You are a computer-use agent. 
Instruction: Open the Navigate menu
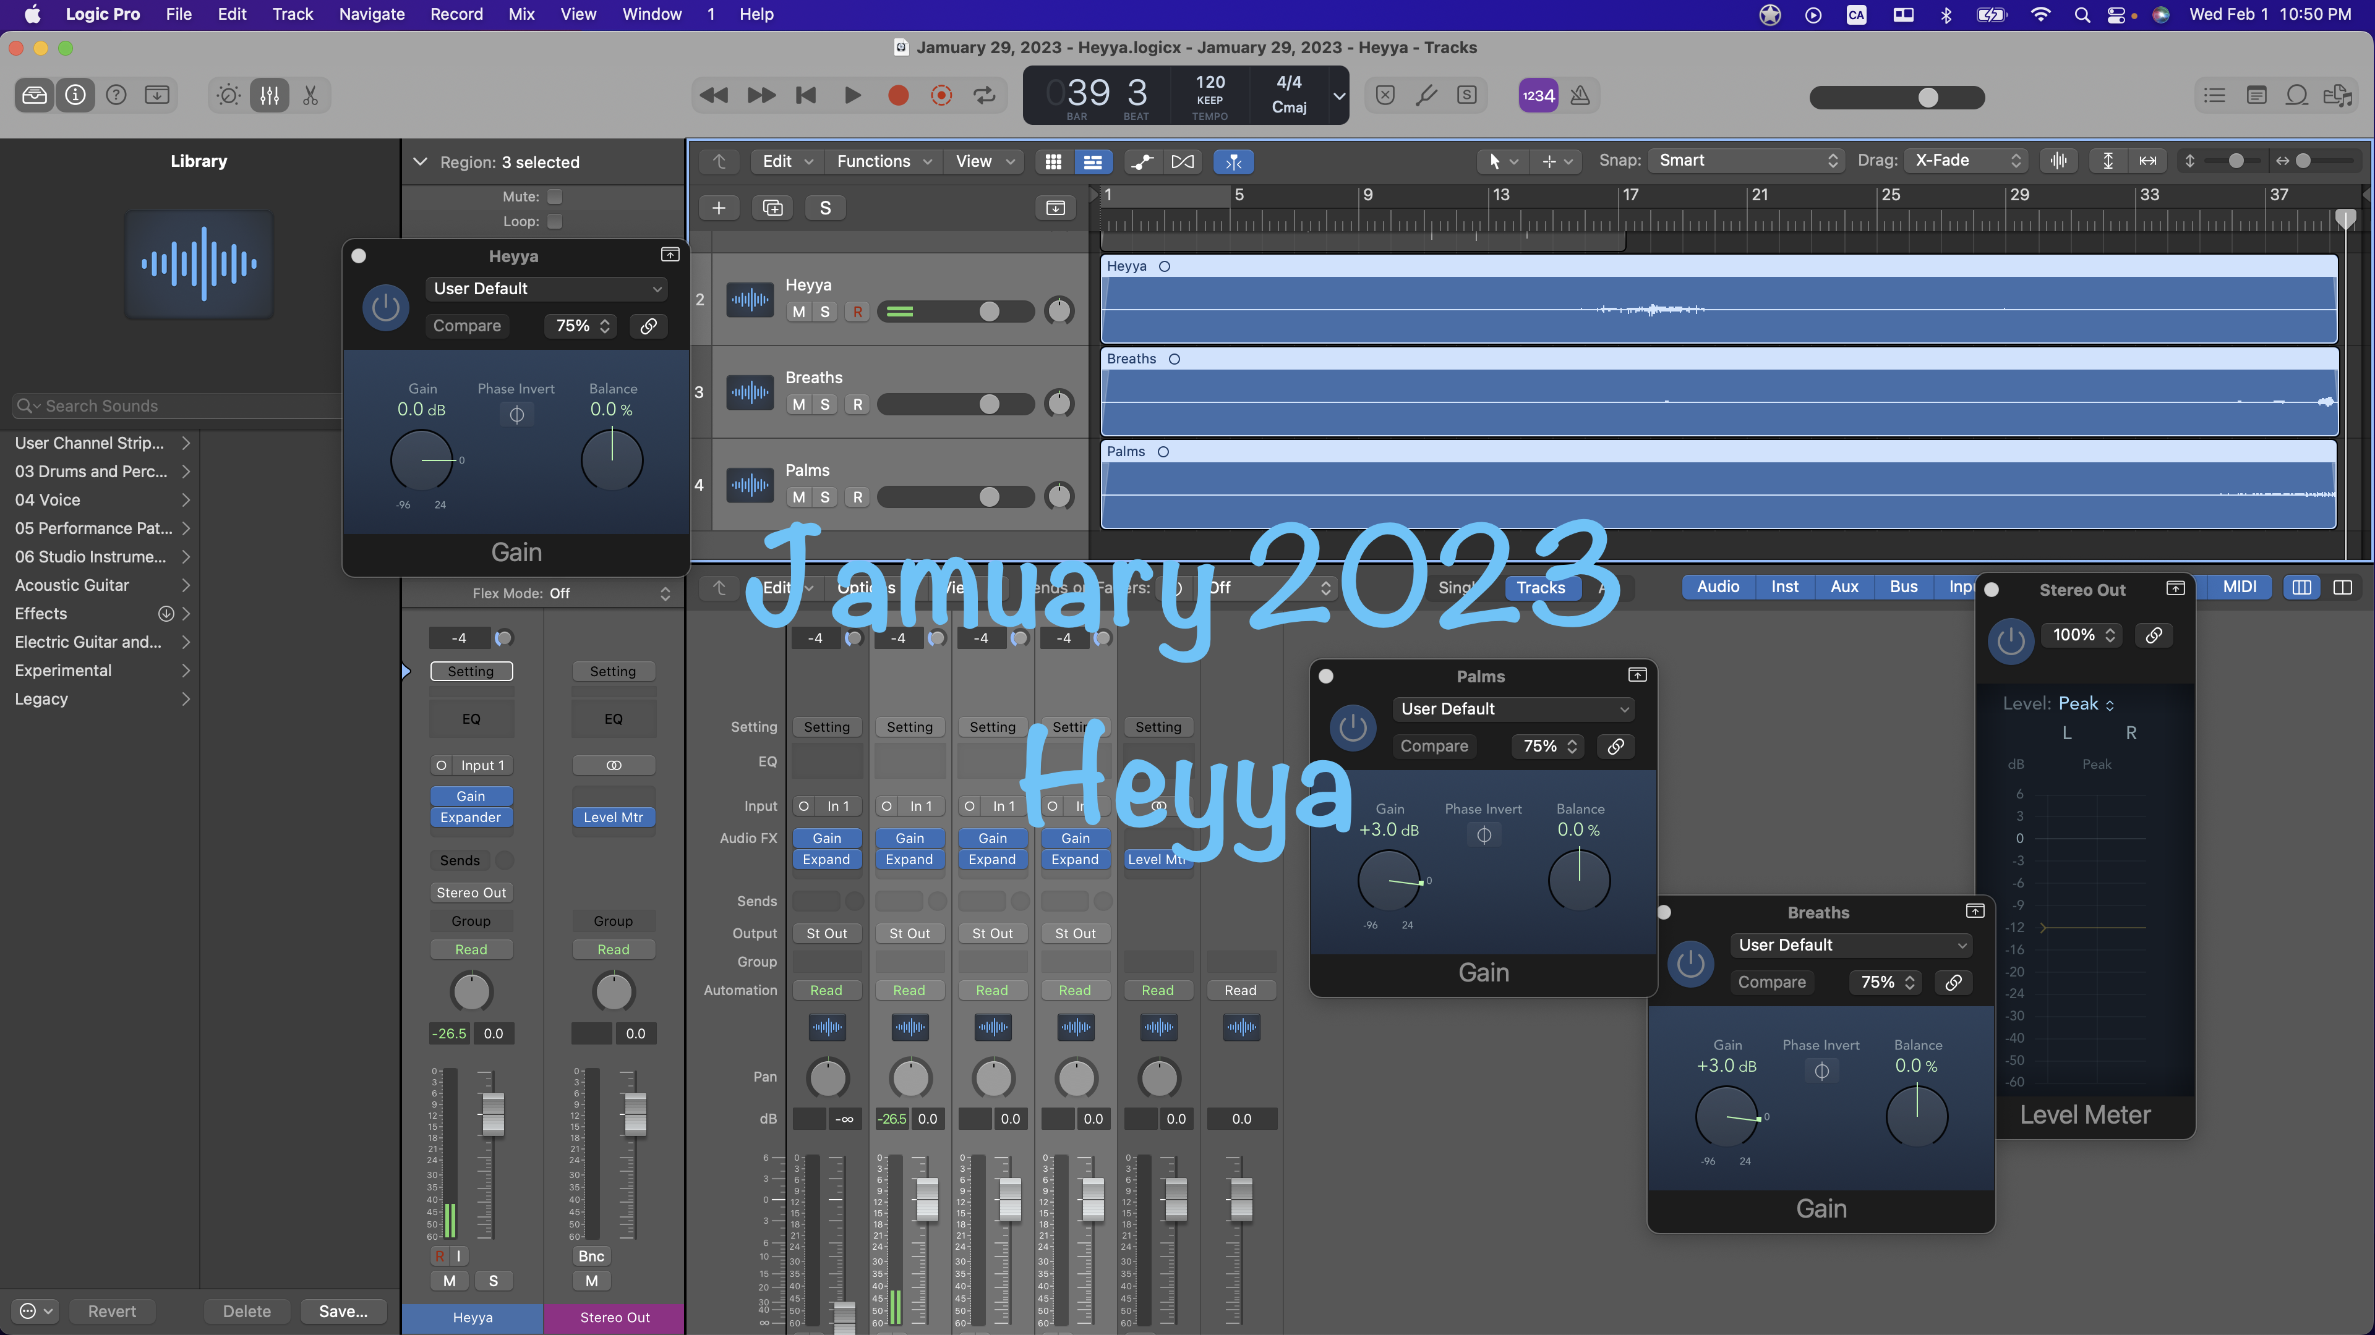[x=372, y=14]
